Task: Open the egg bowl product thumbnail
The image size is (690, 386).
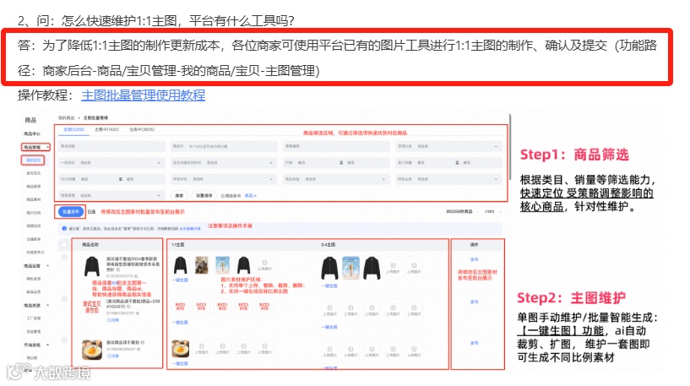Action: [92, 350]
